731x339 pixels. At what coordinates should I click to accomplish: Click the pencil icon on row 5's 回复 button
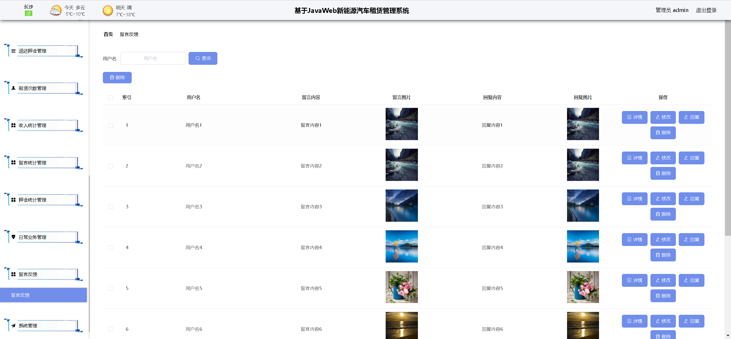(x=686, y=281)
